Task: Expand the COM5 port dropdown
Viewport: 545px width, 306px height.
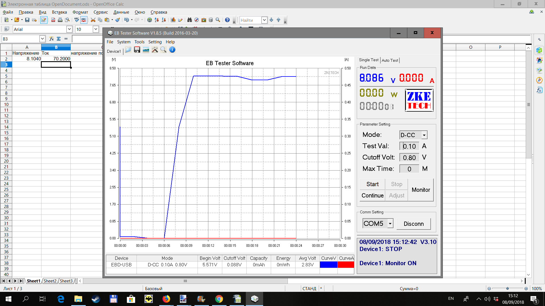Action: (x=390, y=224)
